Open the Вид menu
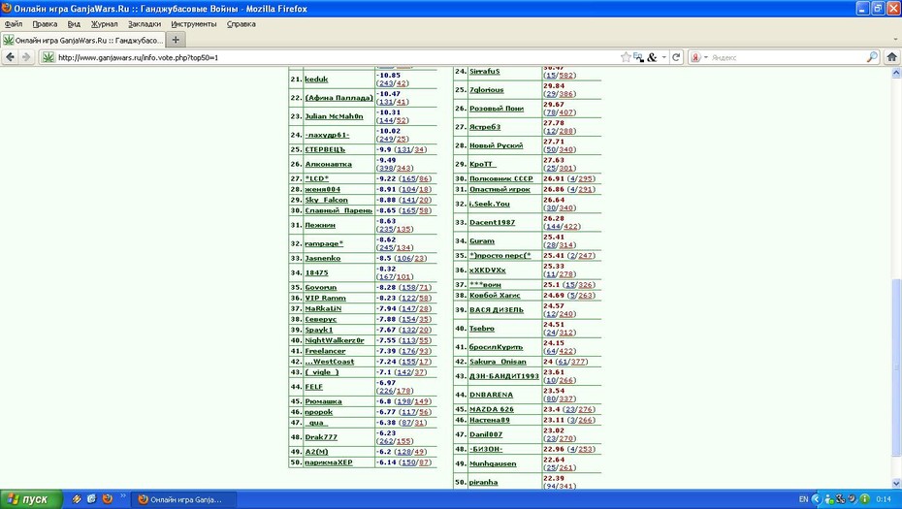The image size is (902, 509). 74,24
